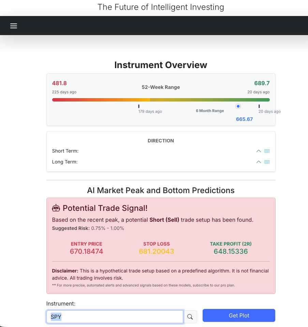Click the 6 Month Range right tick marker

[259, 106]
